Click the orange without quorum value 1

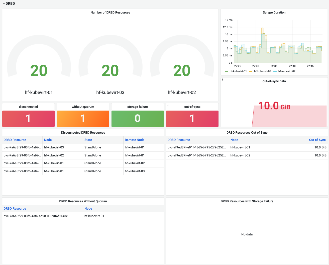point(83,119)
